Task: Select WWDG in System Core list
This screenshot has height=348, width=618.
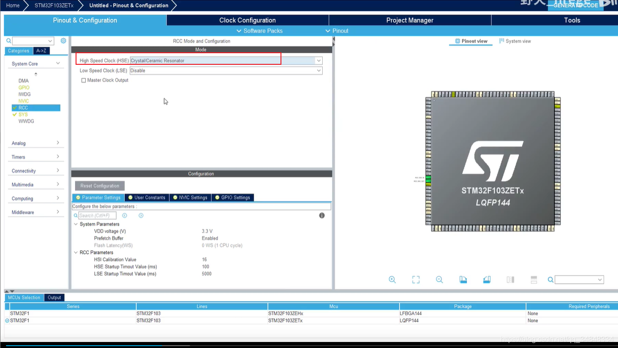Action: [x=26, y=121]
